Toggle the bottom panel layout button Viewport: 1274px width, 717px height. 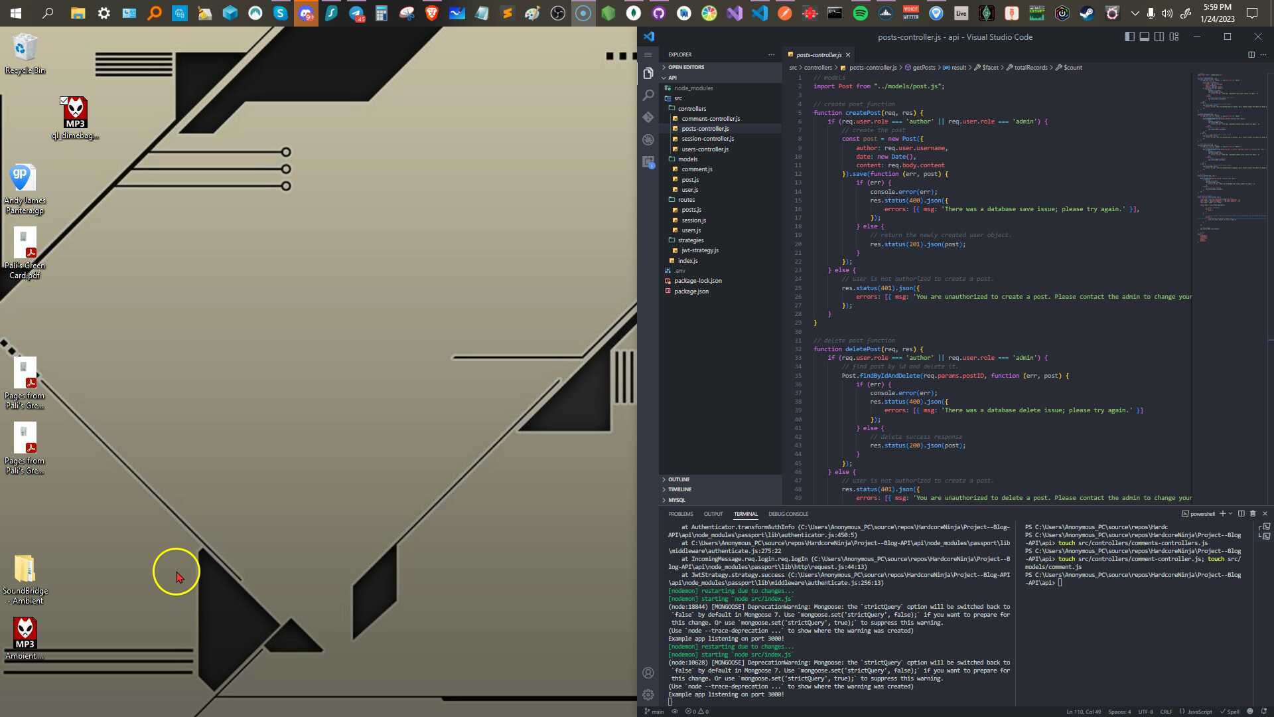tap(1144, 37)
